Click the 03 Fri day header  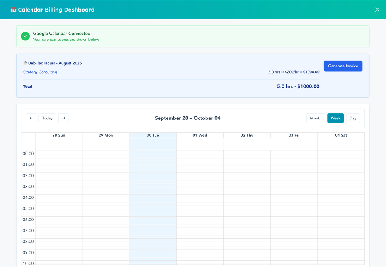294,135
